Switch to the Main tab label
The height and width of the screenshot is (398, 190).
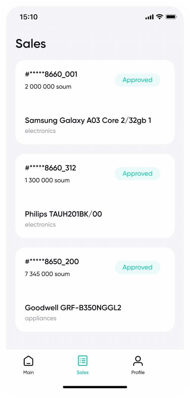[28, 372]
